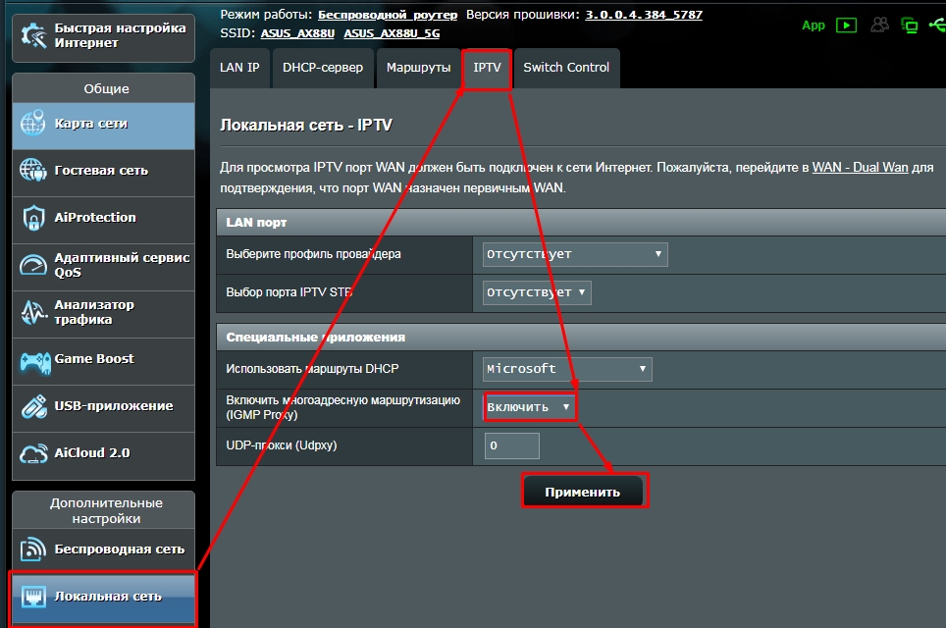Image resolution: width=946 pixels, height=628 pixels.
Task: Follow the WAN - Dual Wan link
Action: pyautogui.click(x=861, y=167)
